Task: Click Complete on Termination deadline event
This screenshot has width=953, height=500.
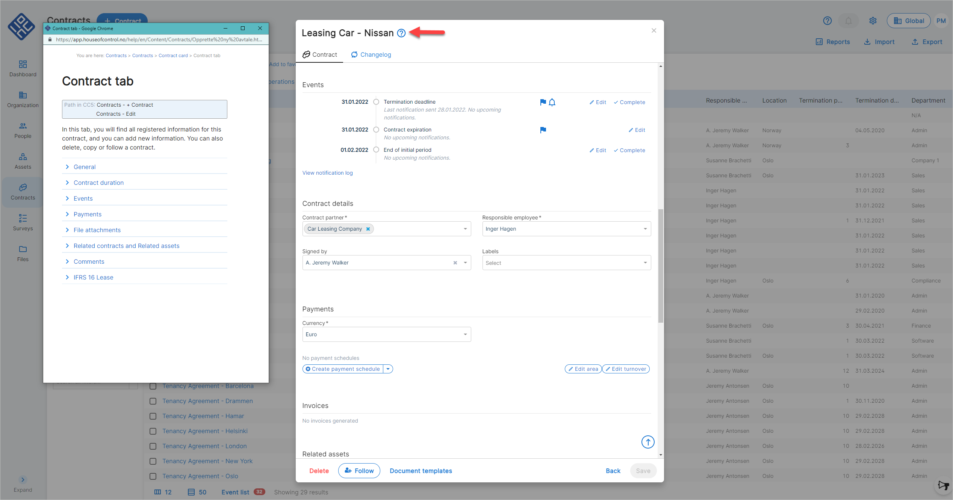Action: coord(629,102)
